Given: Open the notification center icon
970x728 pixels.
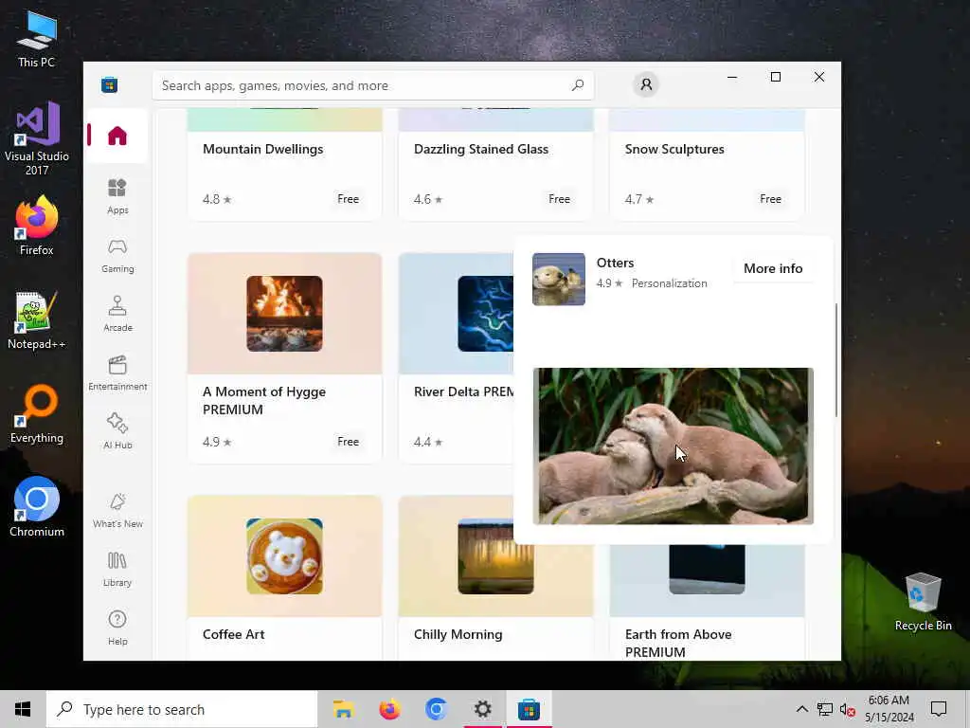Looking at the screenshot, I should coord(939,709).
